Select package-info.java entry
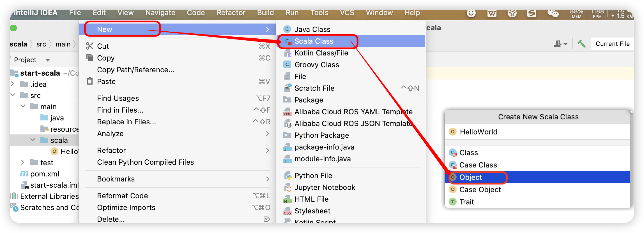Screen dimensions: 644x233 351,147
